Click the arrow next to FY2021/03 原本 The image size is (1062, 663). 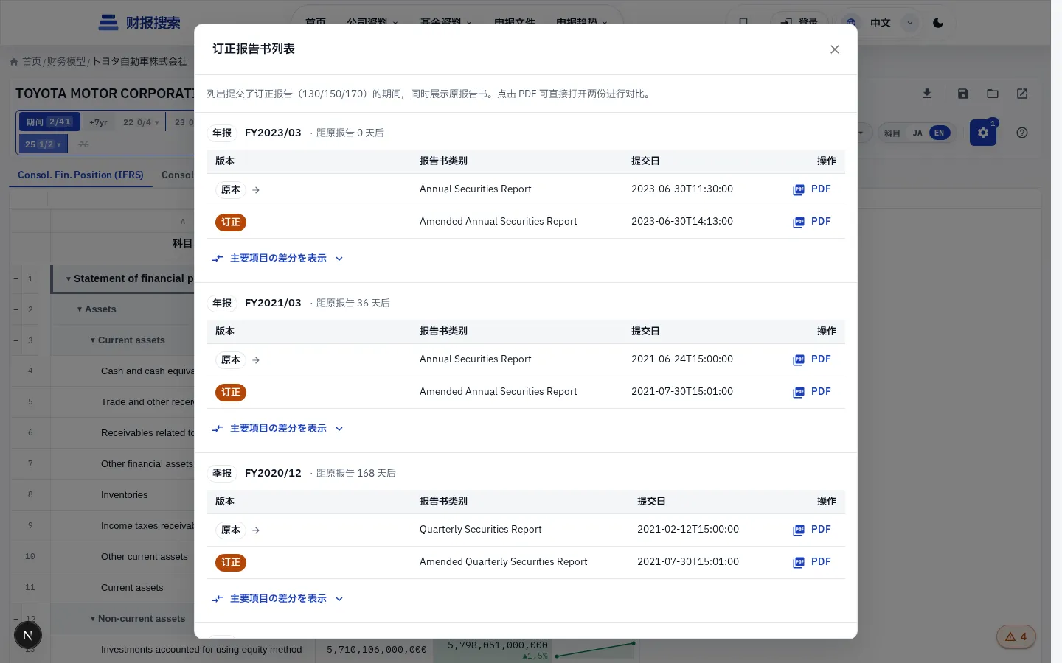point(256,360)
